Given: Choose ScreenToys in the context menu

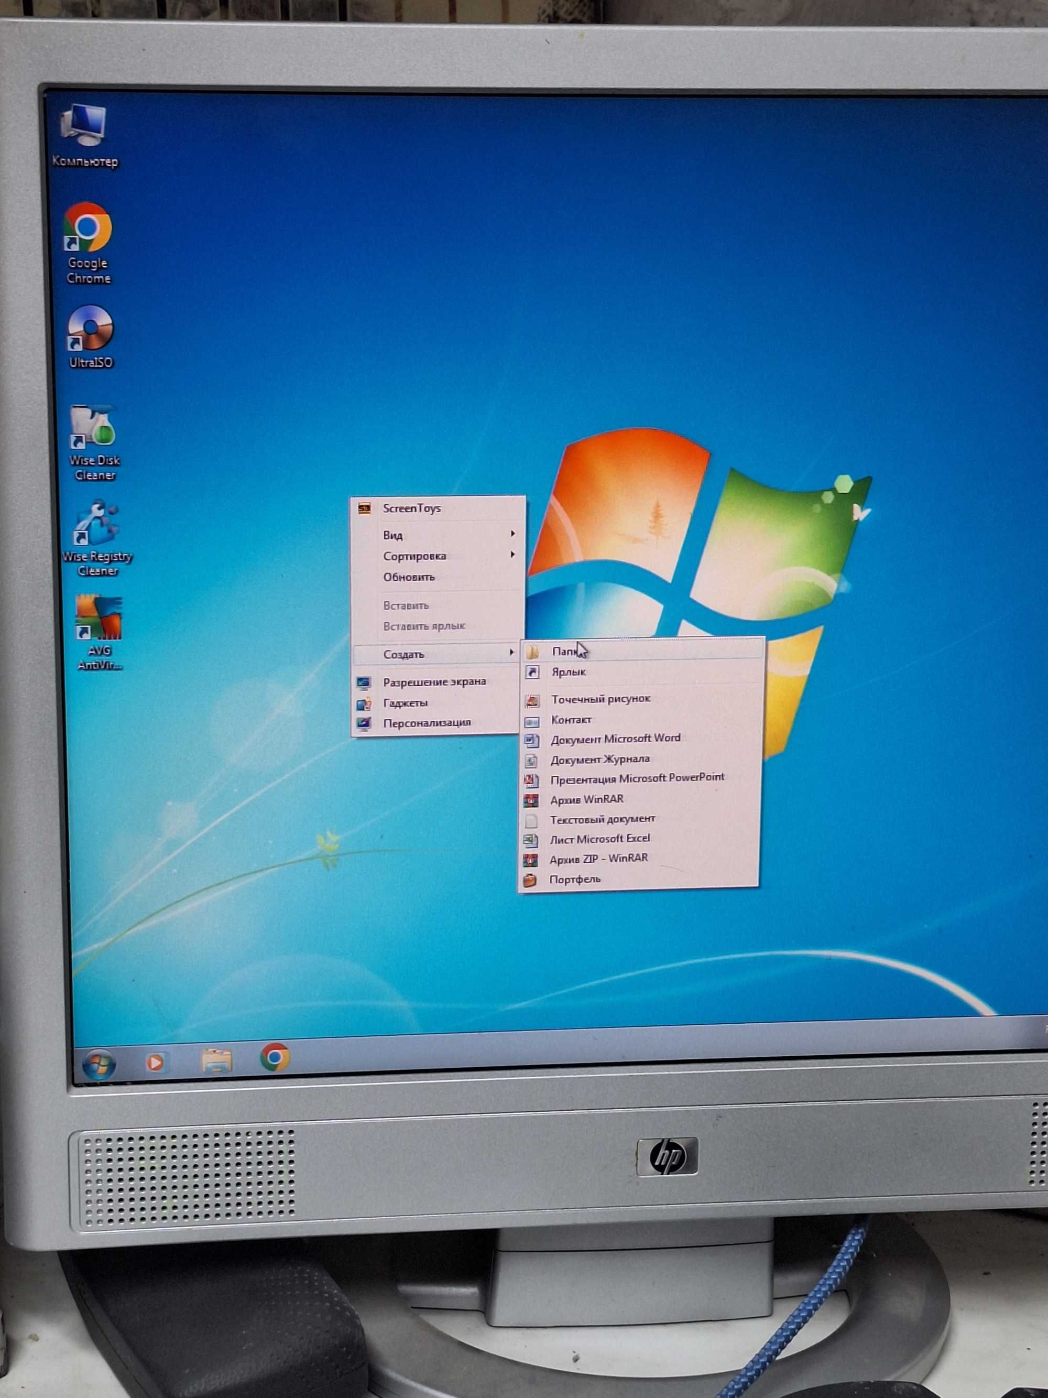Looking at the screenshot, I should click(x=438, y=508).
